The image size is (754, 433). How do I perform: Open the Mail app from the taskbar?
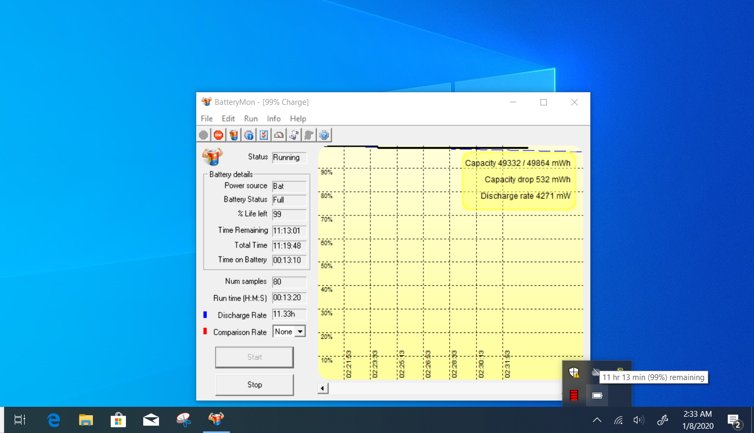point(151,420)
